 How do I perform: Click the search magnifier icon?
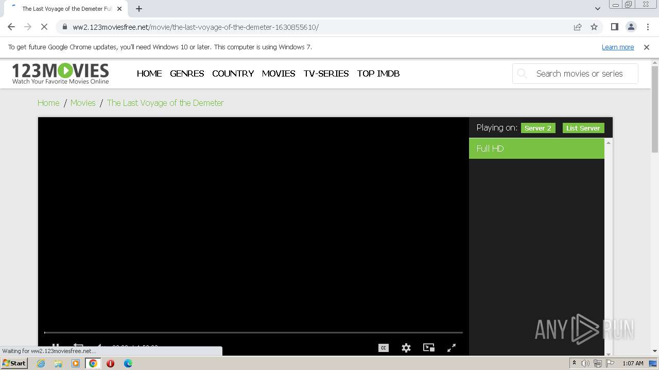(522, 73)
